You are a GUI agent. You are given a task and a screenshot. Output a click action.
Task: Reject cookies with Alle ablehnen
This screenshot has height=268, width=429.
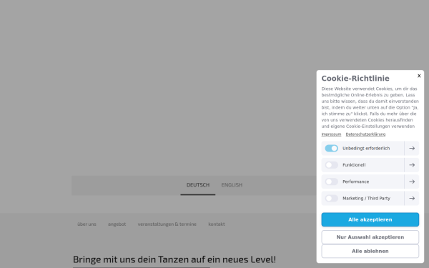(370, 251)
